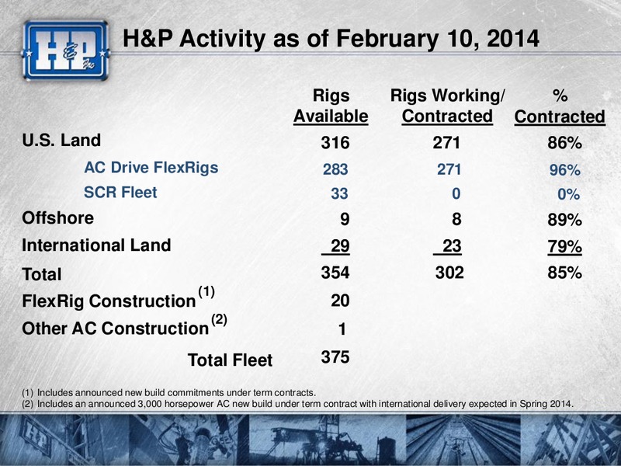
Task: Click the pipe rack perspective photo in footer
Action: coord(463,440)
